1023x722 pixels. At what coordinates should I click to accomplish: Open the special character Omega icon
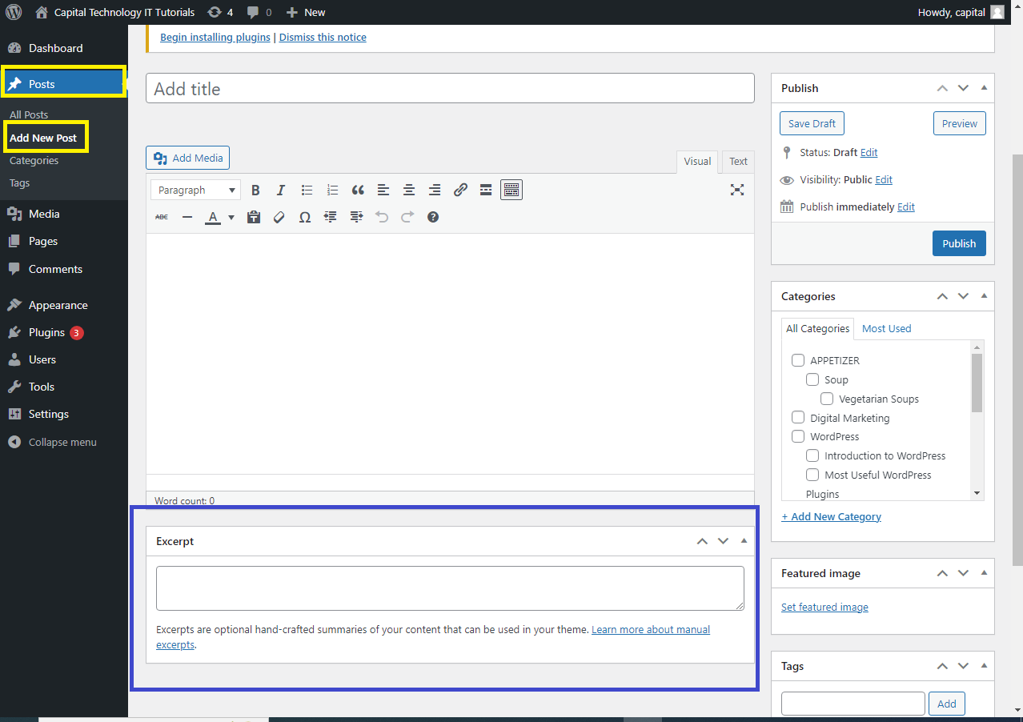pos(305,217)
